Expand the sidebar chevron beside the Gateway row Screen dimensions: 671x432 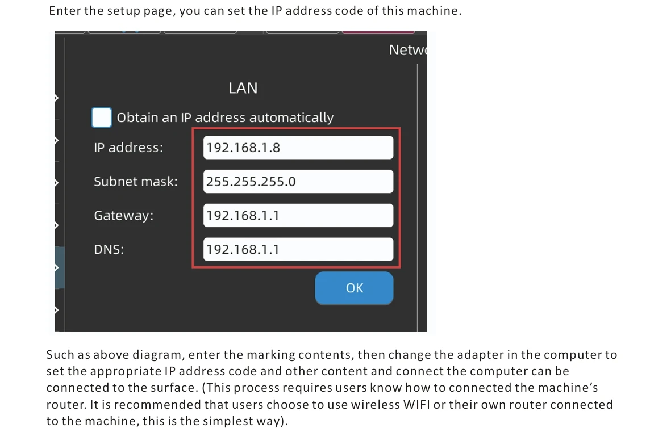coord(56,225)
